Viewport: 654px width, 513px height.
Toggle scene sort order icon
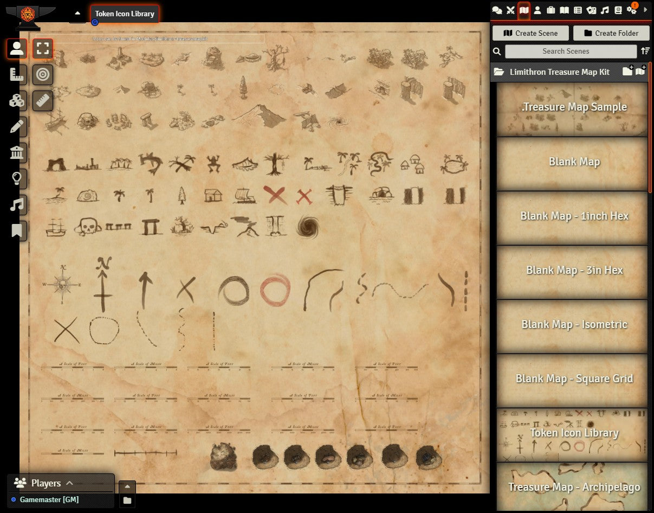(x=645, y=51)
